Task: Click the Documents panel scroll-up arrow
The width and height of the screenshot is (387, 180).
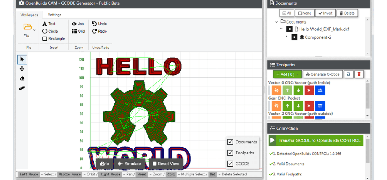Action: coord(368,20)
